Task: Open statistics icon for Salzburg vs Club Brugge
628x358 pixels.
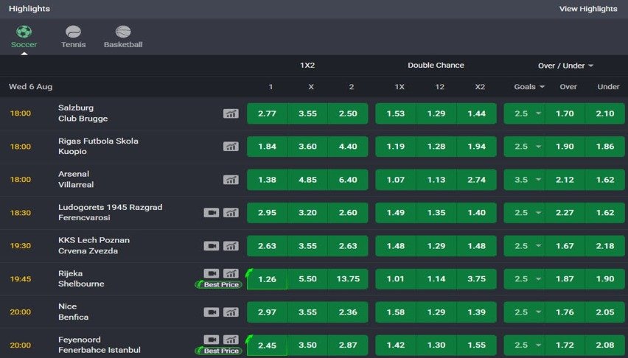Action: tap(231, 113)
